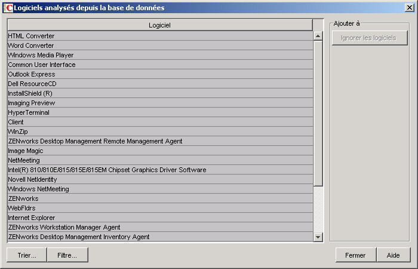Select the Outlook Express row
Image resolution: width=418 pixels, height=269 pixels.
[x=160, y=74]
